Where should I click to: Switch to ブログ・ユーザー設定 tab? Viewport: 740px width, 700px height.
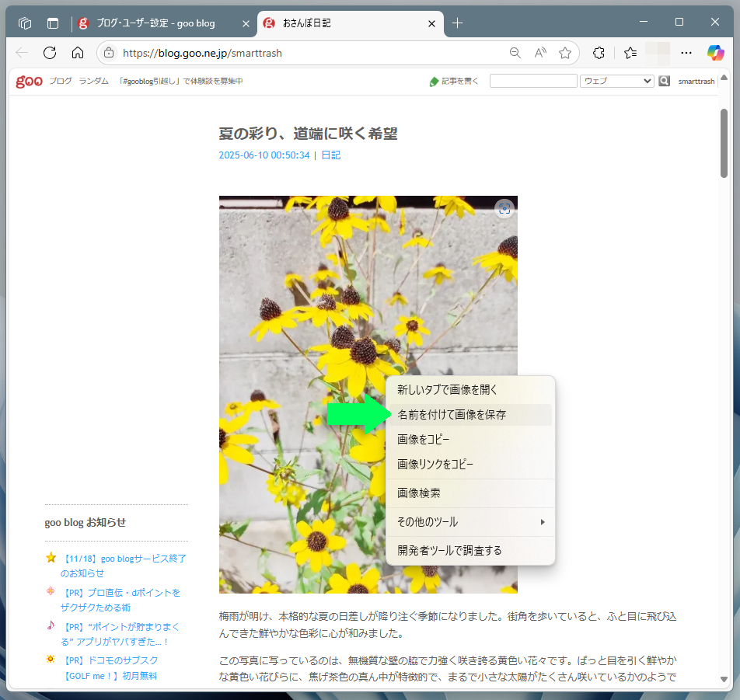tap(155, 23)
